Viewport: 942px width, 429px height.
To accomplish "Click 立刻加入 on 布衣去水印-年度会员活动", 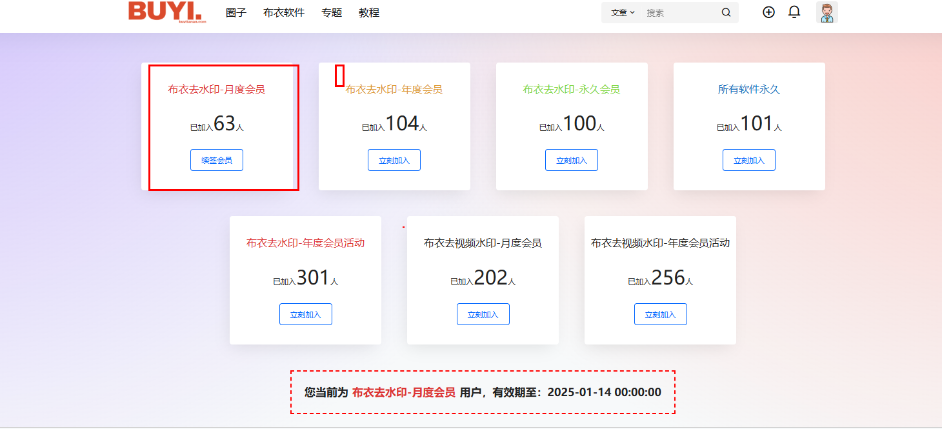I will click(x=306, y=314).
